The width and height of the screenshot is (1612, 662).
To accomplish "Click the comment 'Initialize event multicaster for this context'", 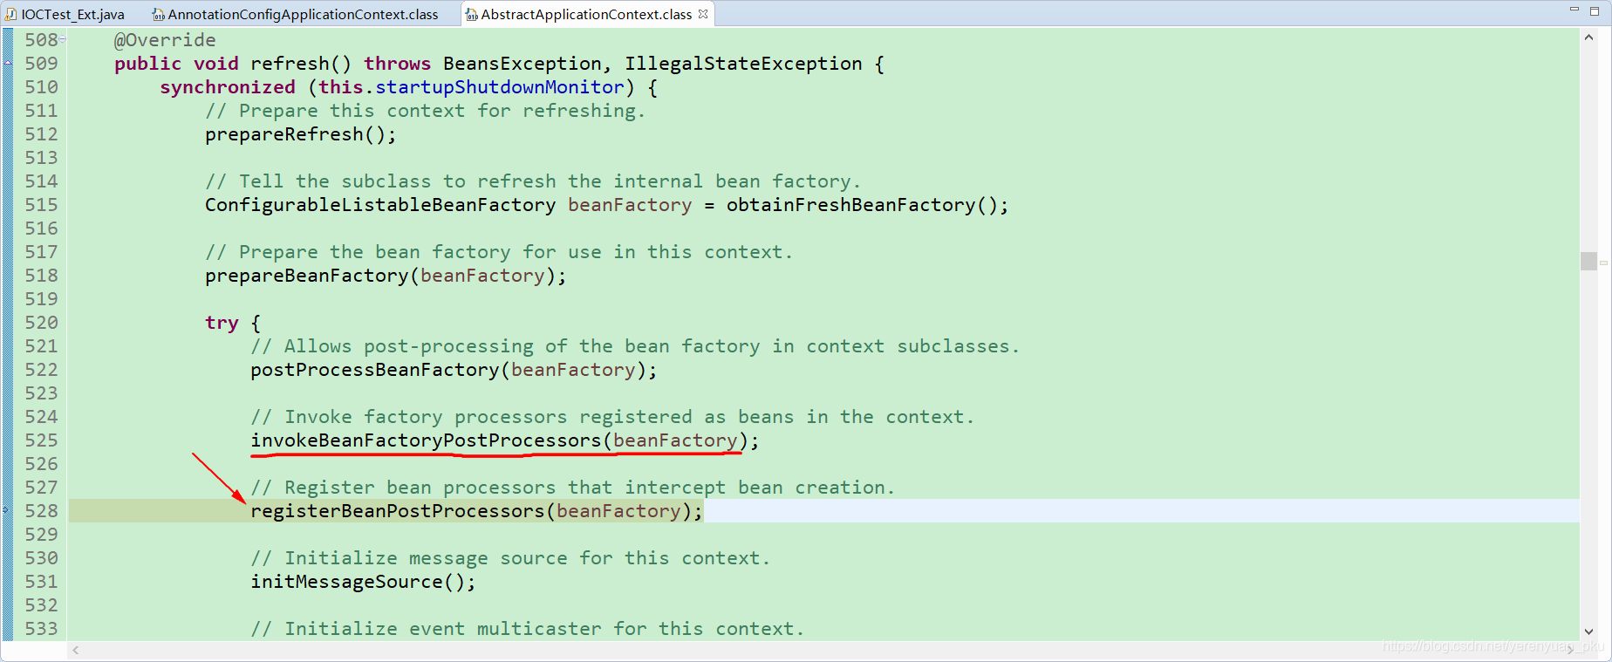I will [528, 629].
